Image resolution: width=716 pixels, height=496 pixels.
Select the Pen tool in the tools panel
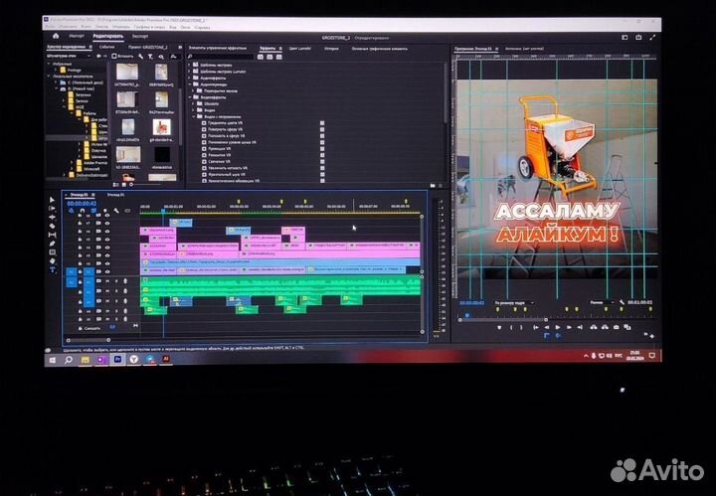click(x=52, y=244)
